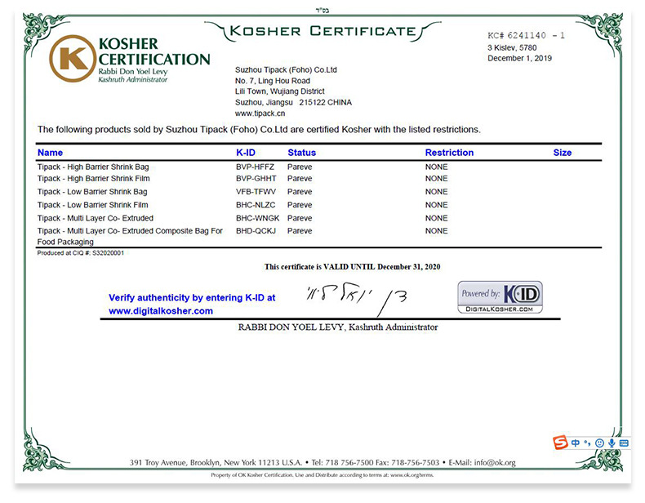Click the date December 1, 2019
Screen dimensions: 645x503
[x=519, y=59]
